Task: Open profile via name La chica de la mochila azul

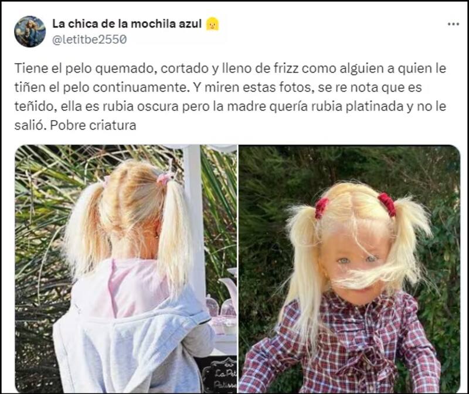Action: point(127,24)
